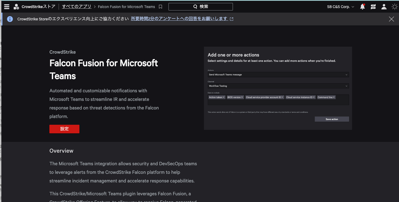The height and width of the screenshot is (202, 399).
Task: Remove the BIOS version tag
Action: 242,97
